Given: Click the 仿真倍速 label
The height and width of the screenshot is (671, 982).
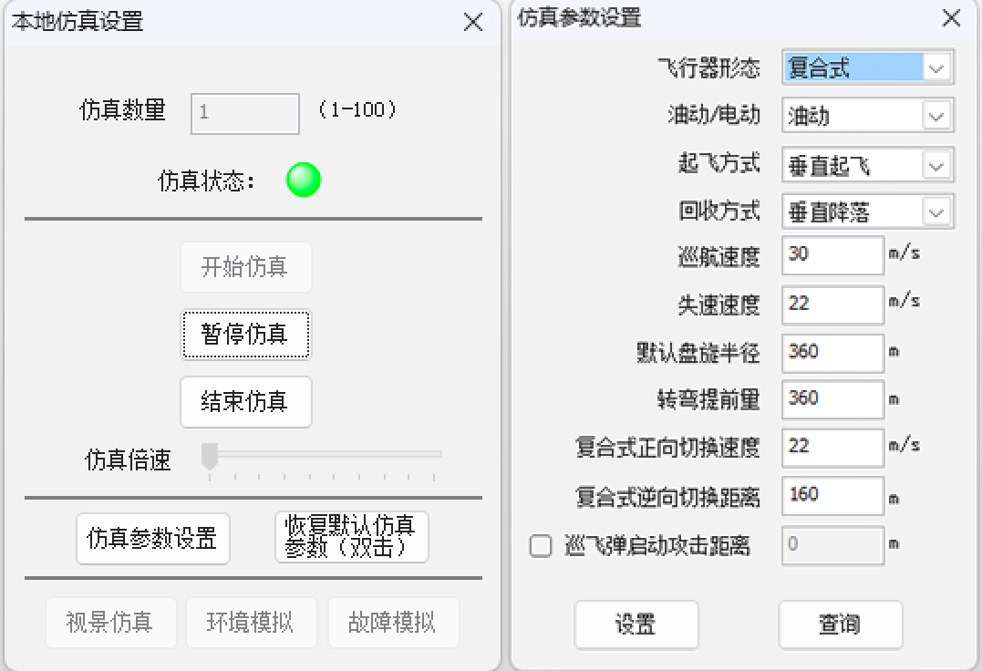Looking at the screenshot, I should point(128,460).
